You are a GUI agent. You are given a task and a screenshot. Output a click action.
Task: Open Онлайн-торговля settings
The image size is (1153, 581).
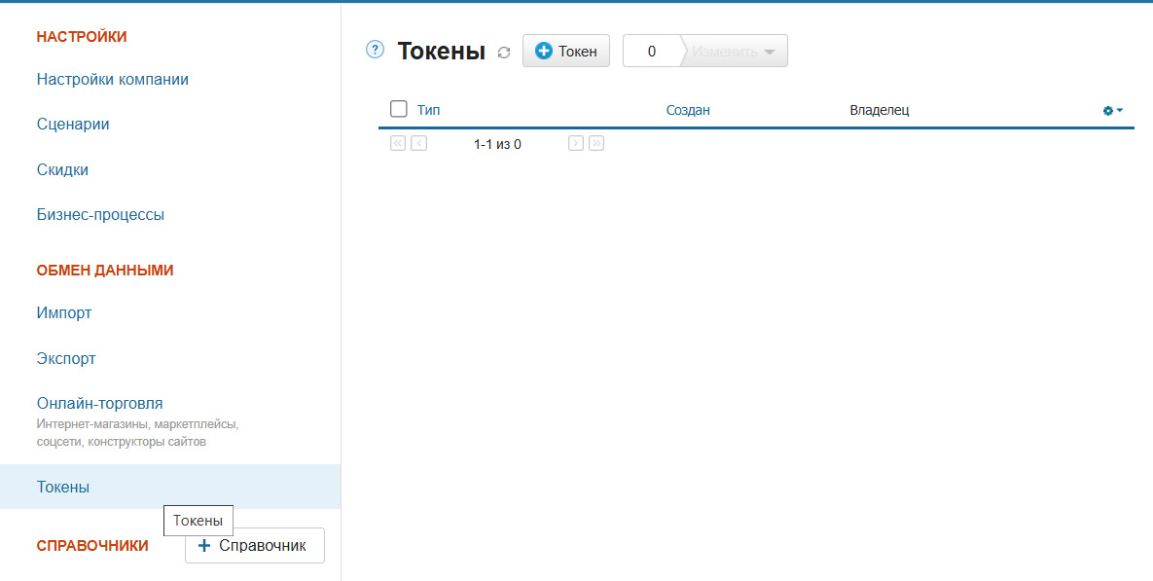click(x=100, y=403)
